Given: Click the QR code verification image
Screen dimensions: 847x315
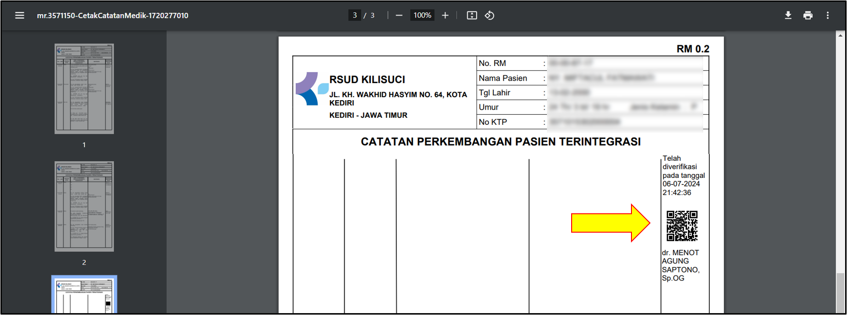Looking at the screenshot, I should click(682, 226).
